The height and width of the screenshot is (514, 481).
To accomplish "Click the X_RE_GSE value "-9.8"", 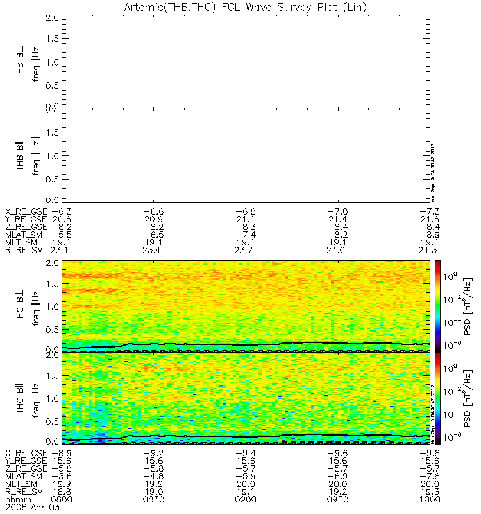I will [430, 453].
